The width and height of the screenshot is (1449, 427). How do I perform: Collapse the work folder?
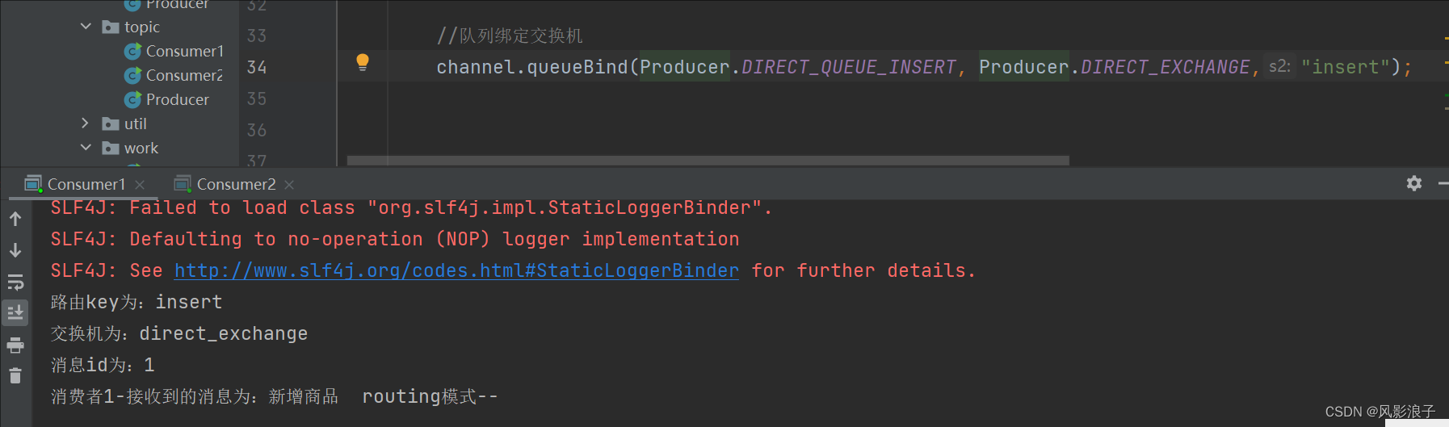tap(86, 148)
